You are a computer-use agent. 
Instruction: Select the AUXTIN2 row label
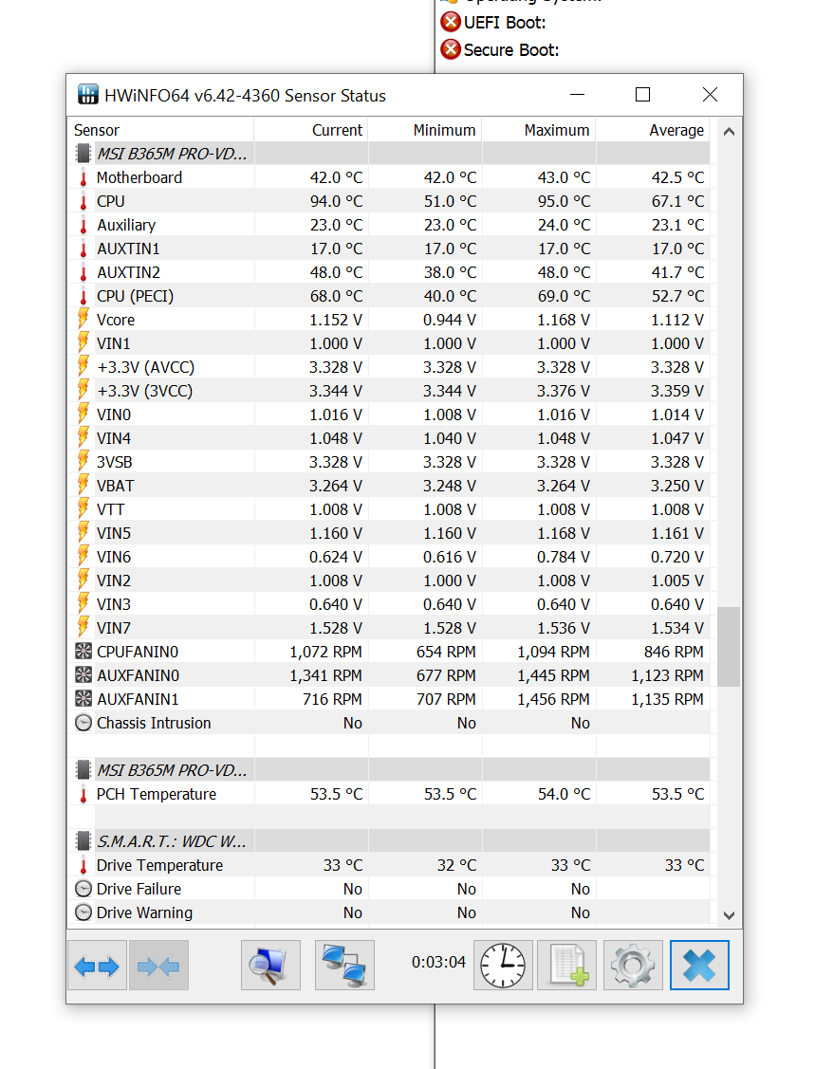128,273
